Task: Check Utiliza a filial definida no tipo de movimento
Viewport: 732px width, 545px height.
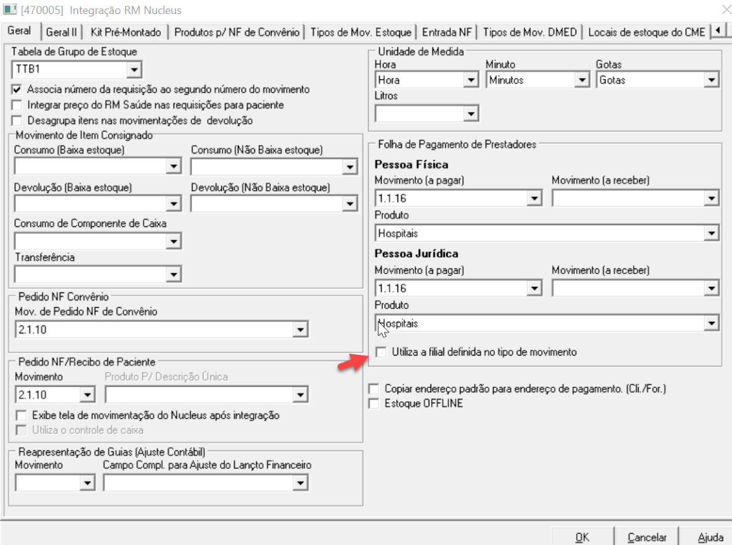Action: [x=382, y=352]
